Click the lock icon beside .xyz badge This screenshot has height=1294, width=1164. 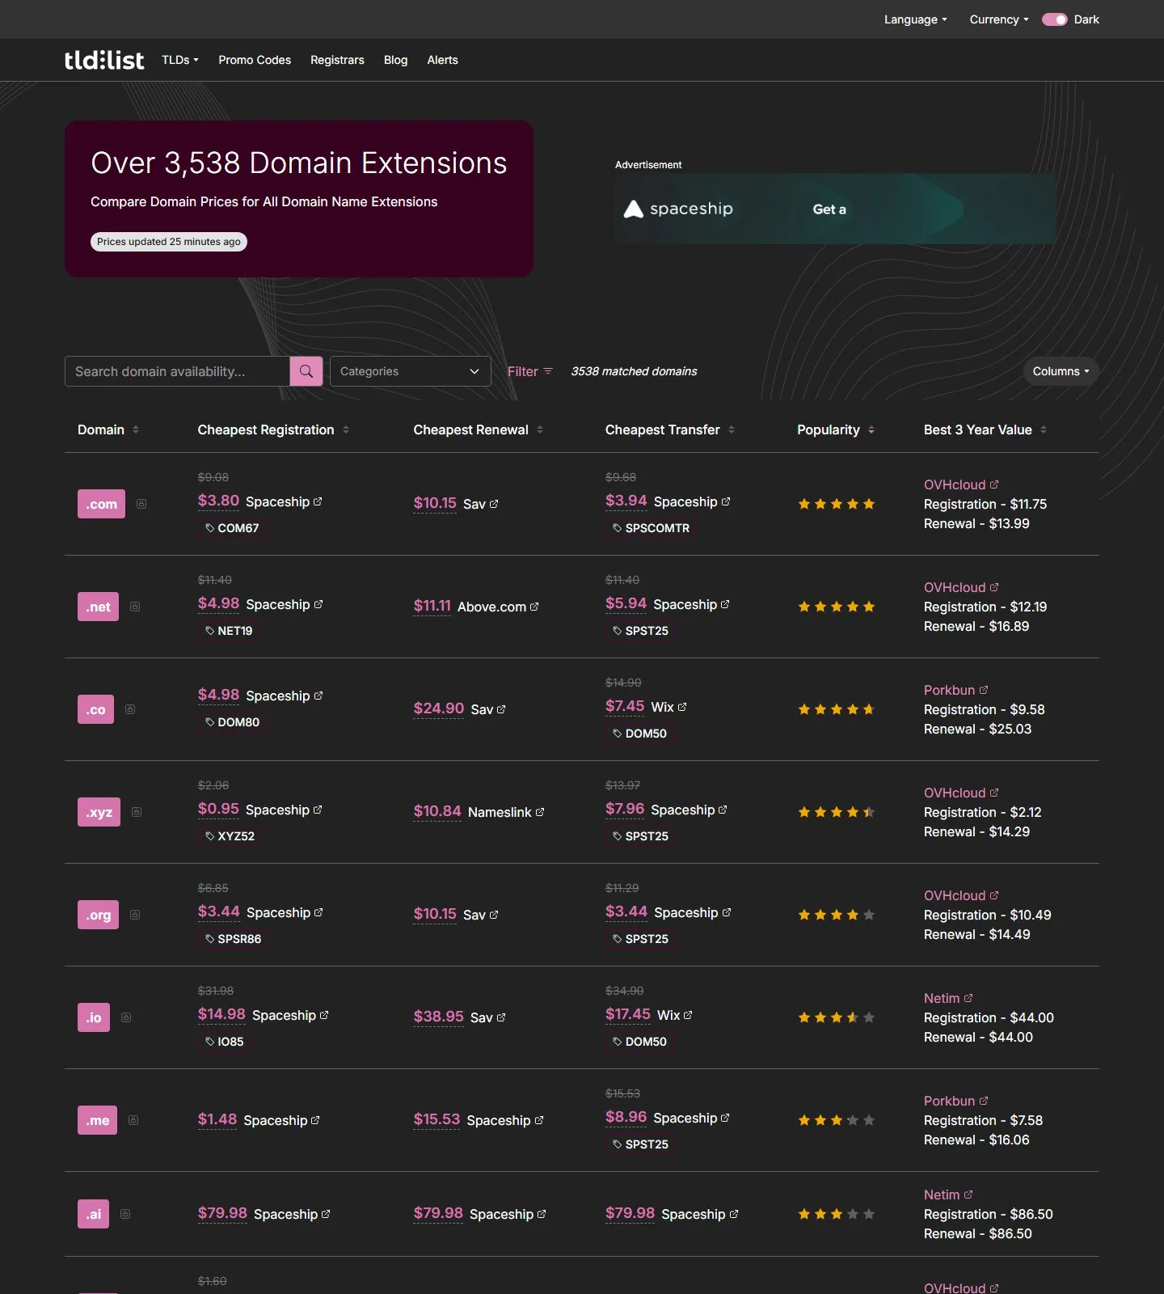pos(137,812)
